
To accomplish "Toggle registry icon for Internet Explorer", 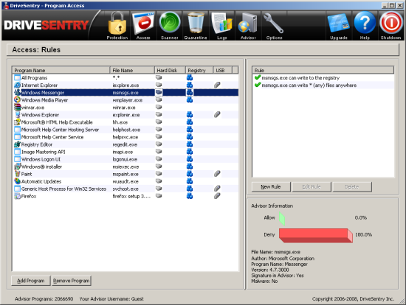I will click(190, 85).
